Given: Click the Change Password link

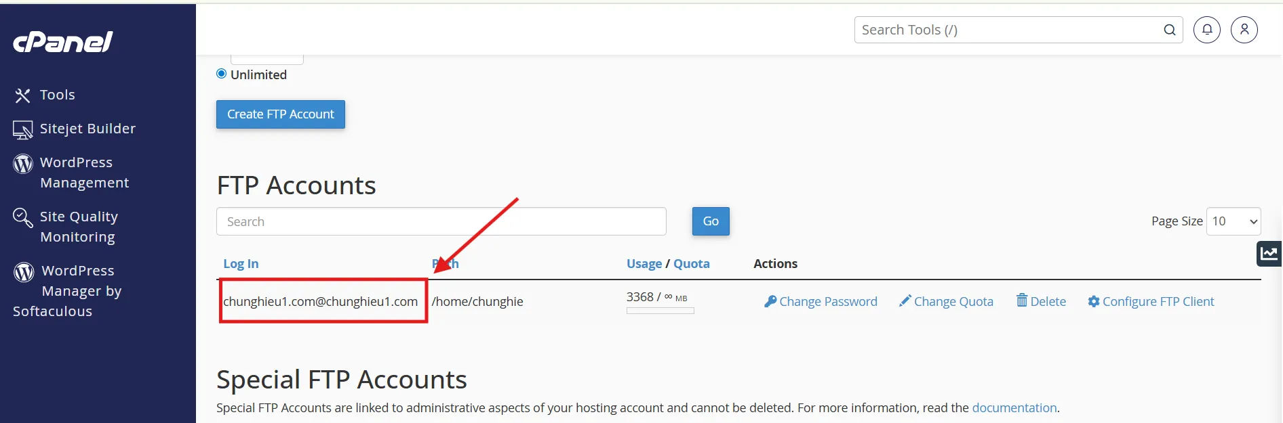Looking at the screenshot, I should click(x=821, y=302).
